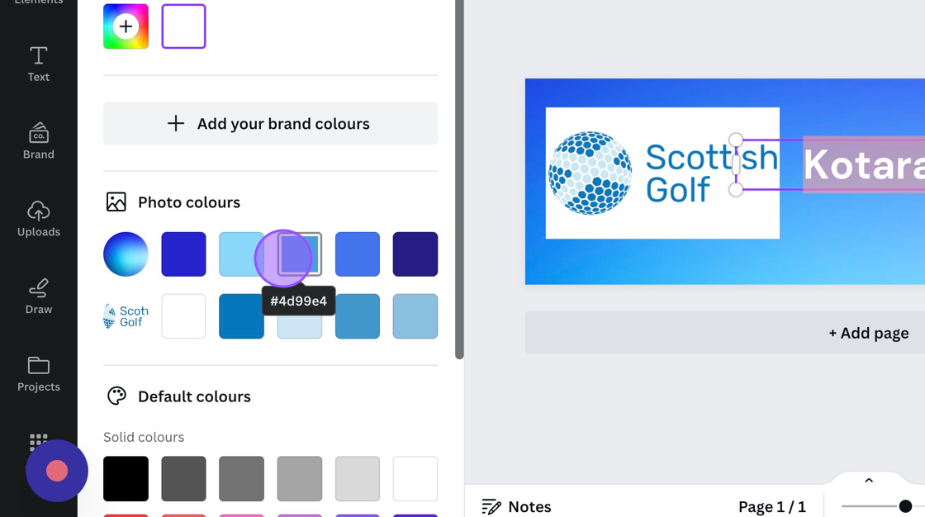The image size is (925, 517).
Task: Pick the light grey solid colour swatch
Action: tap(358, 479)
